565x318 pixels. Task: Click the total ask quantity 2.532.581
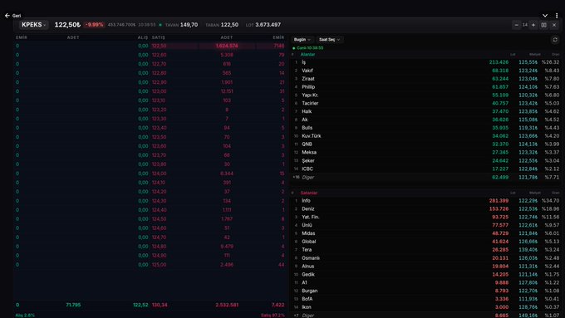(227, 305)
